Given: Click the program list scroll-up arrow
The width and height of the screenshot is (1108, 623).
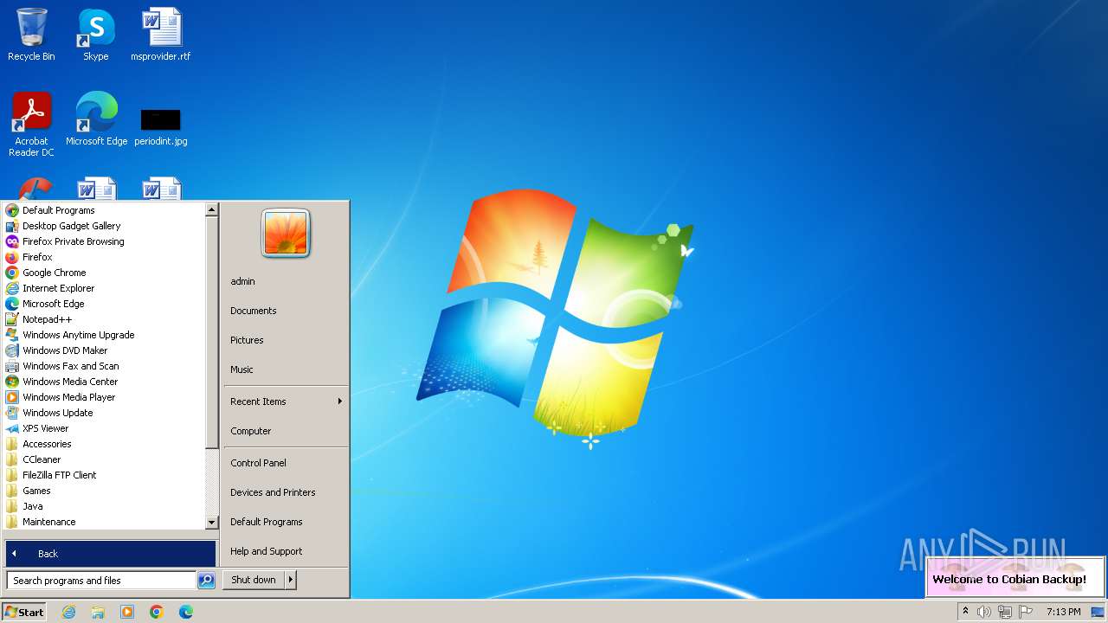Looking at the screenshot, I should pos(211,209).
